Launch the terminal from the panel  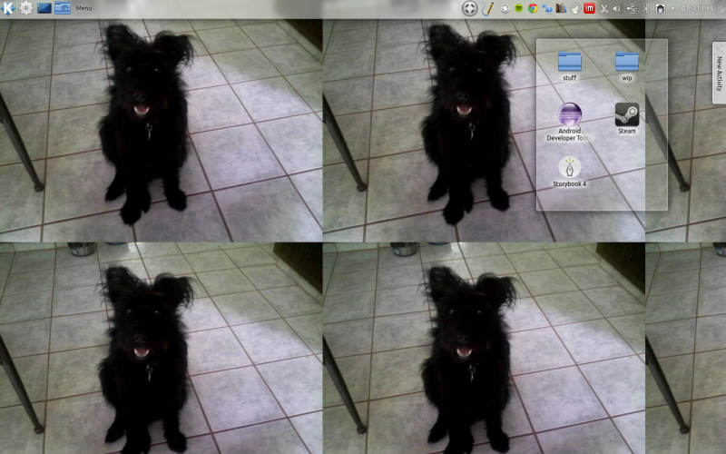click(x=44, y=8)
